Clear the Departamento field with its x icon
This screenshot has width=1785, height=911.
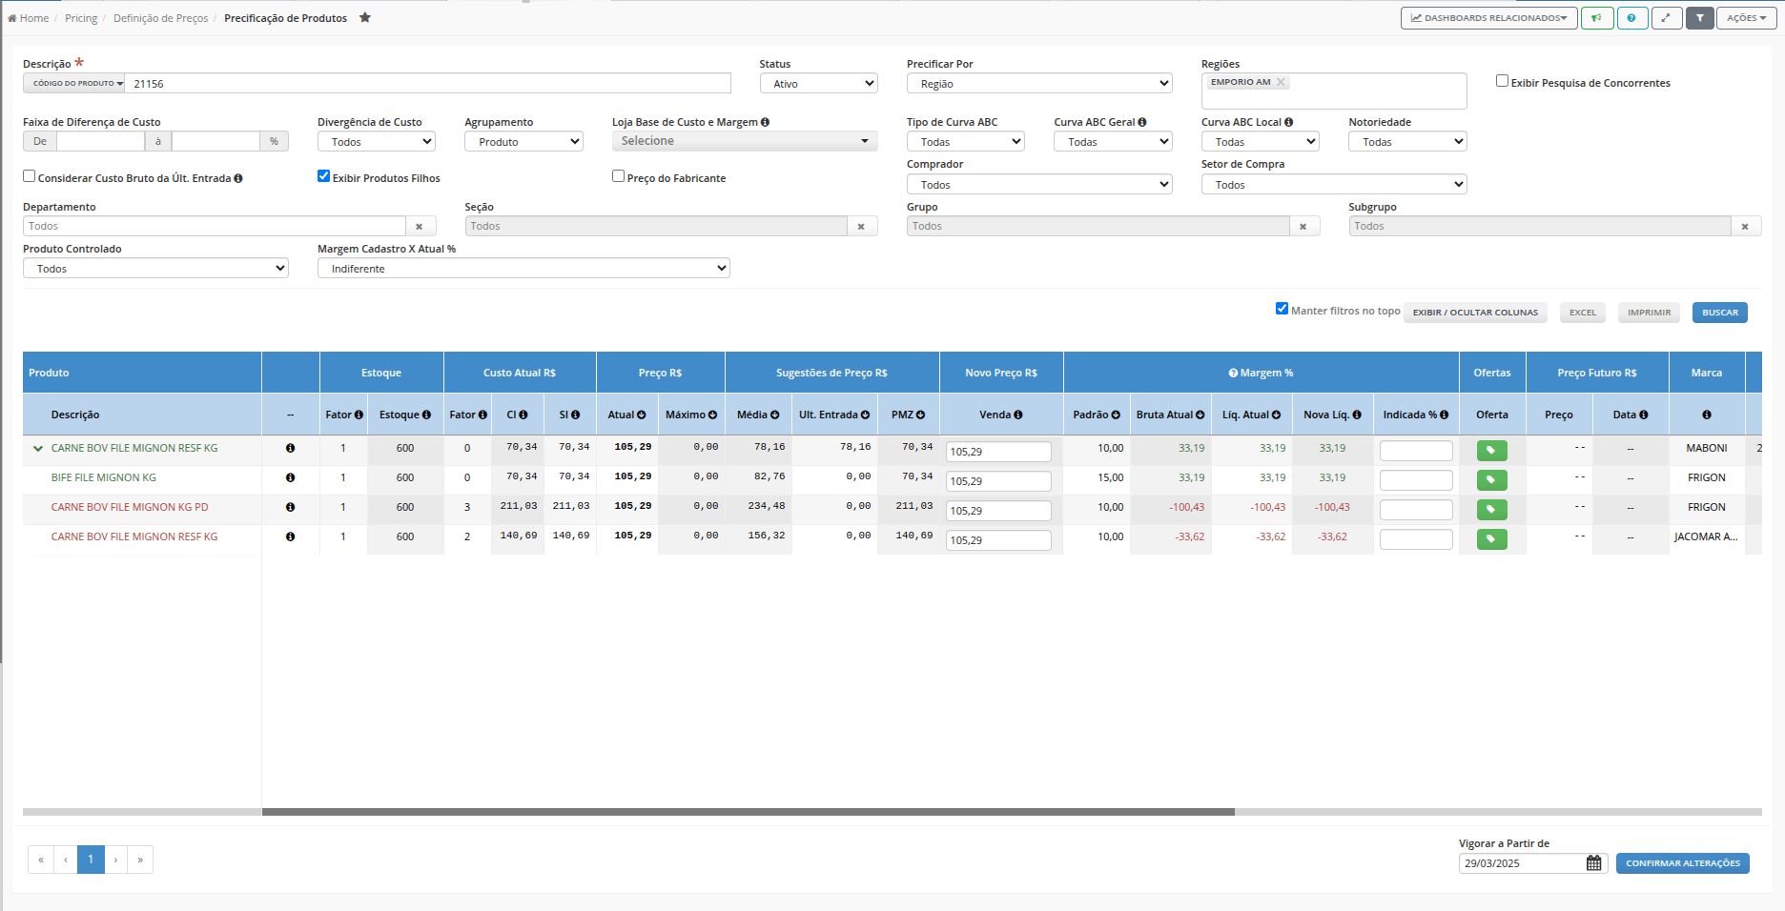420,227
